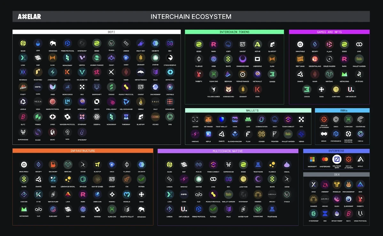Viewport: 383px width, 236px height.
Task: Click the Interchain Tokens section header
Action: (234, 32)
